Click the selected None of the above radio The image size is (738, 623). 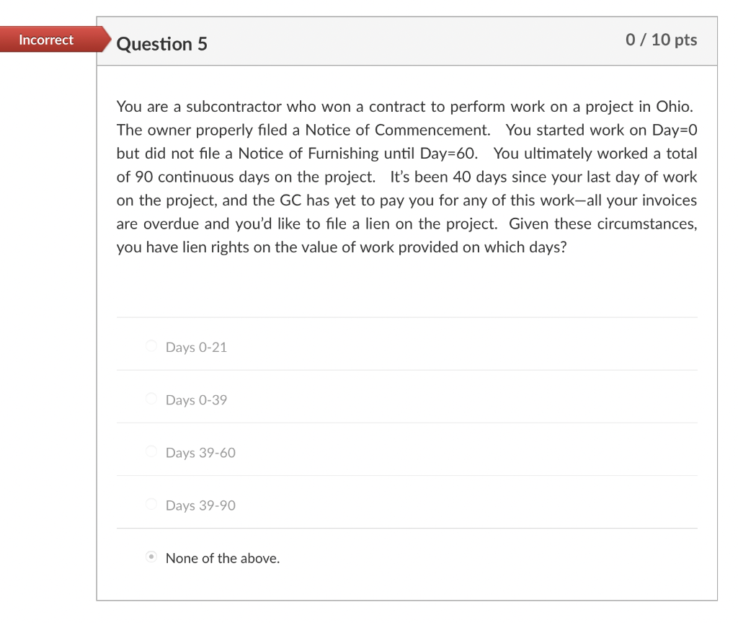tap(151, 557)
